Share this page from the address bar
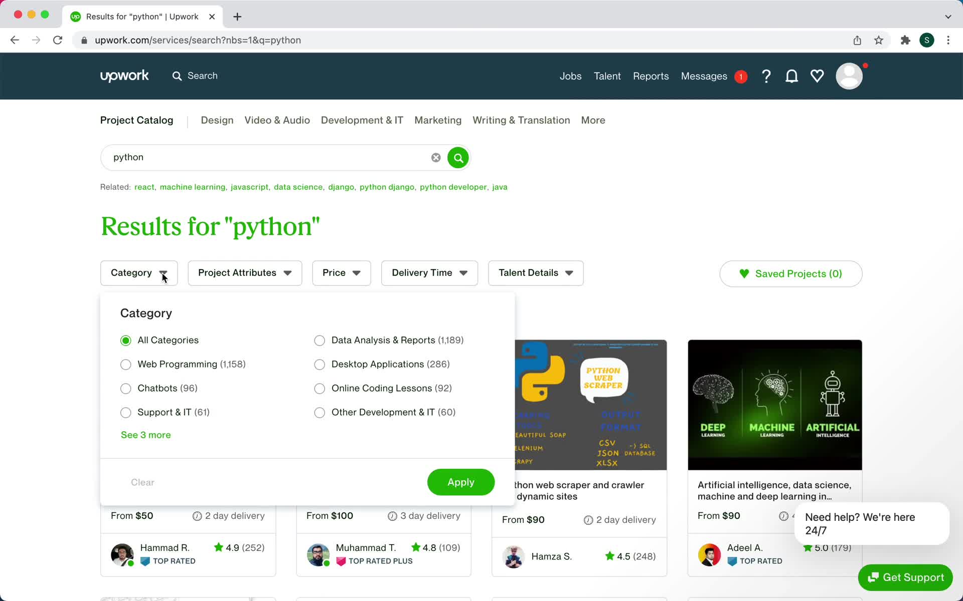This screenshot has width=963, height=601. click(857, 40)
